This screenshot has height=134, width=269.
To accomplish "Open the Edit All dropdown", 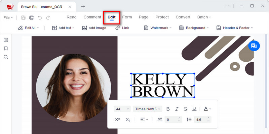I will [x=28, y=28].
